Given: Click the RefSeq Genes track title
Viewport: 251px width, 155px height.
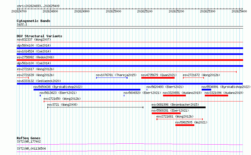Looking at the screenshot, I should click(x=29, y=138).
